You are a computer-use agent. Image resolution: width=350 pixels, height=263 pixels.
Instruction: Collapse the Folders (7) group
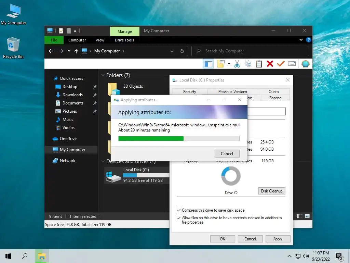click(103, 75)
